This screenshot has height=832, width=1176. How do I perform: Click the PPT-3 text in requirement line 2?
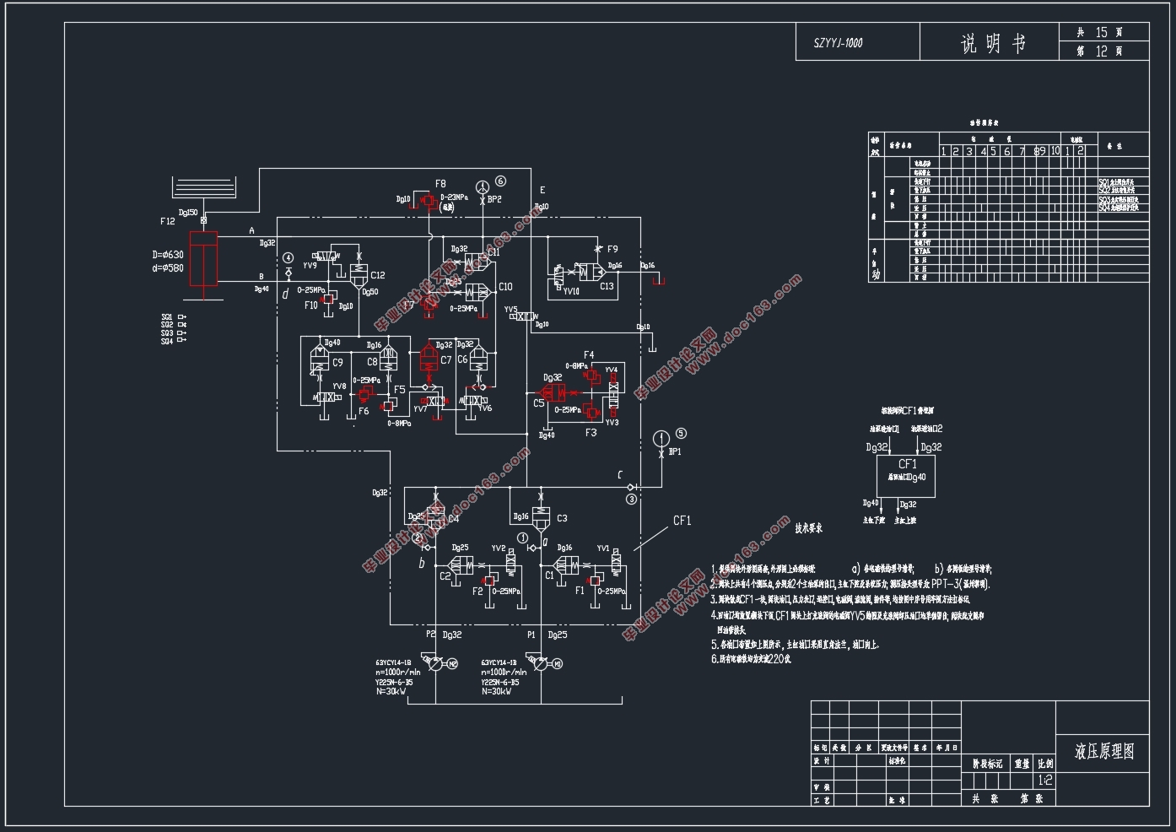(944, 583)
